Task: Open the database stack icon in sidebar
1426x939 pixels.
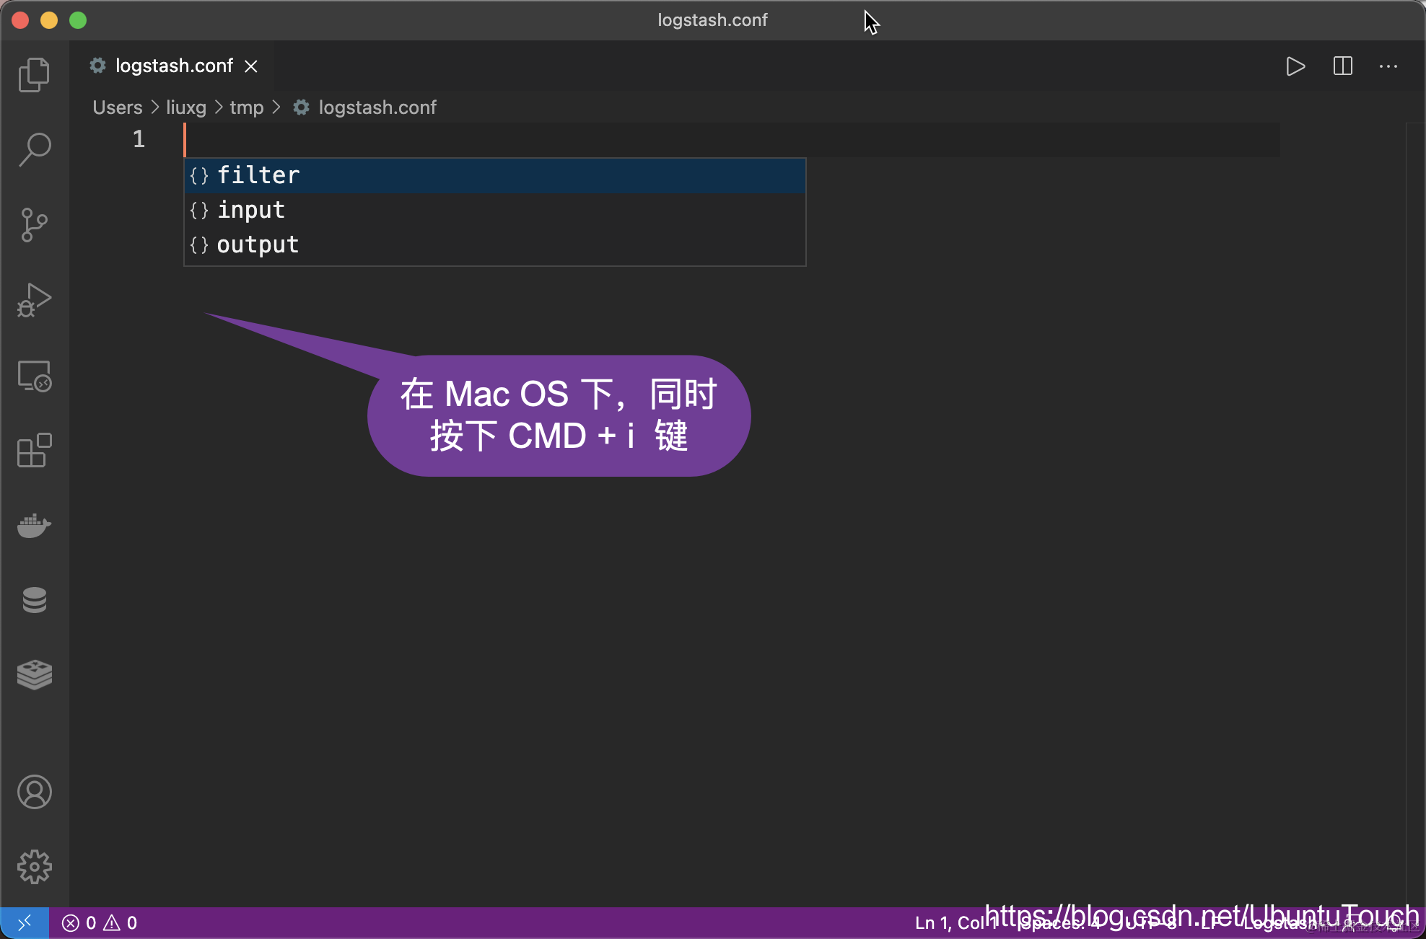Action: (34, 600)
